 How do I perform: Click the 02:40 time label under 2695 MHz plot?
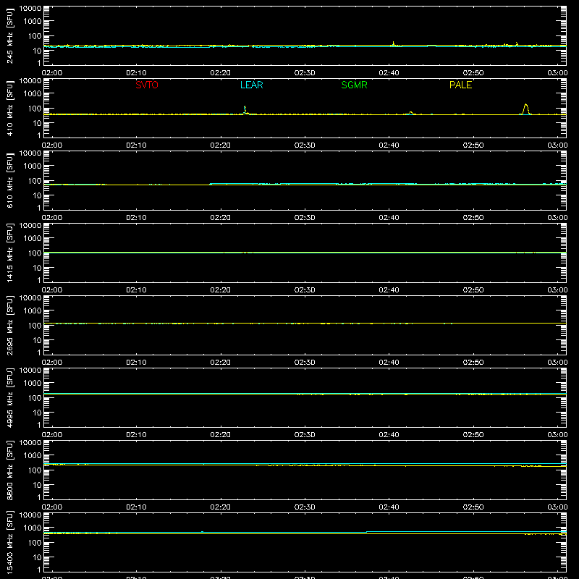pyautogui.click(x=389, y=363)
